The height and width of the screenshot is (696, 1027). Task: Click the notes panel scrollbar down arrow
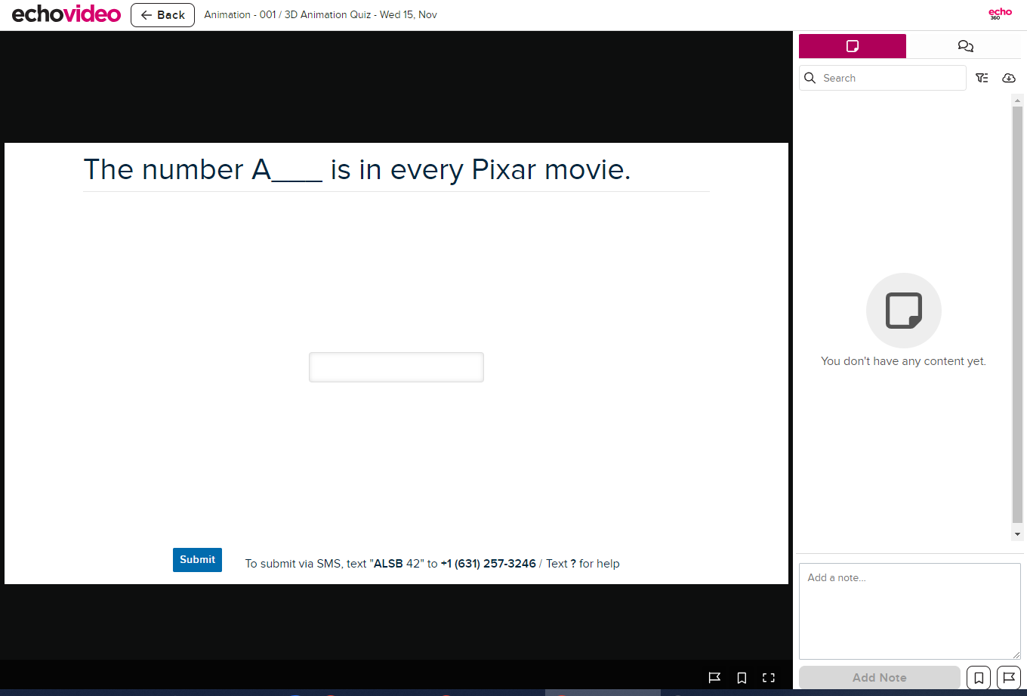(x=1017, y=534)
